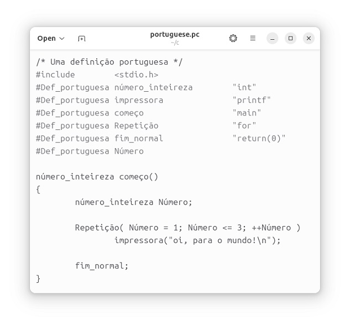This screenshot has width=350, height=326.
Task: Place cursor on the comment line
Action: coord(109,62)
